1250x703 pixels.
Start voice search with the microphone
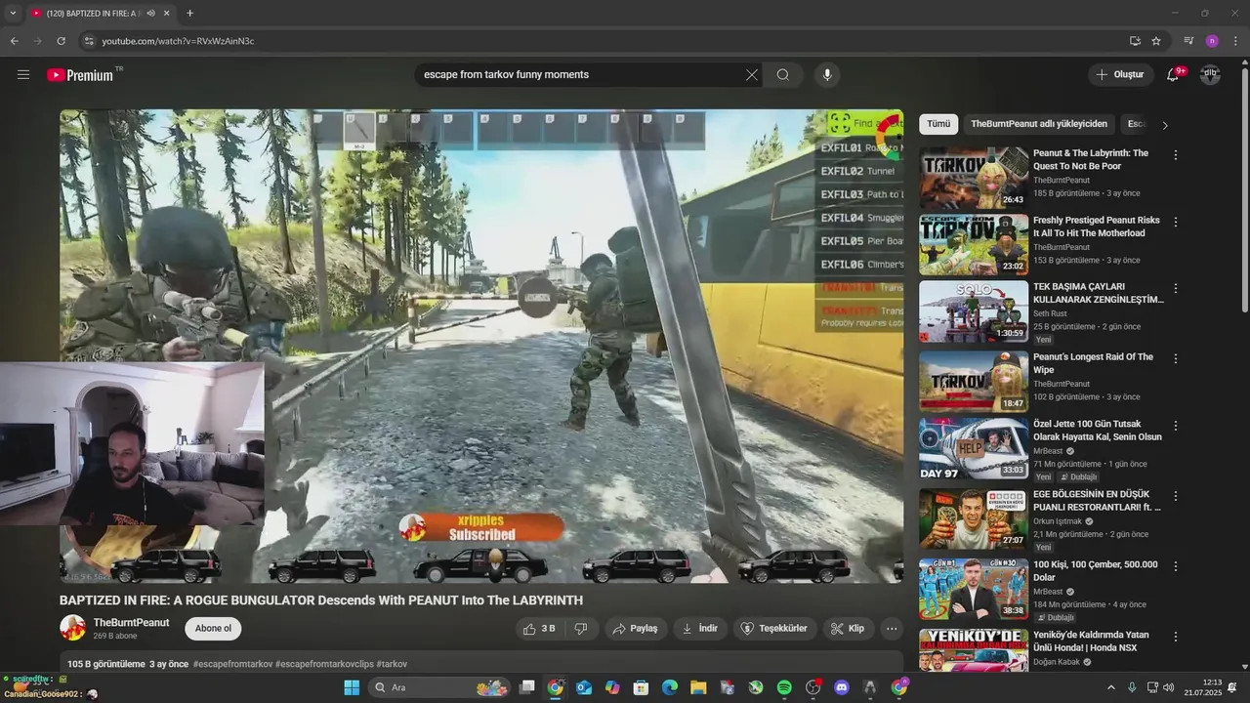(x=827, y=74)
